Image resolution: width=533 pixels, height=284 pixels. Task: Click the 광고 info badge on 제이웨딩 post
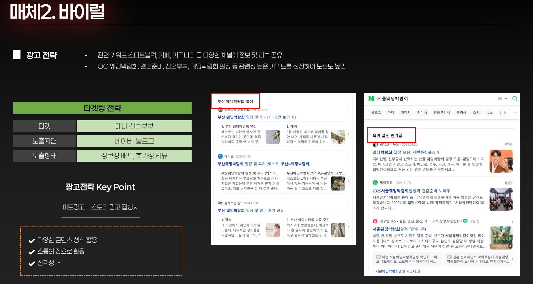pyautogui.click(x=508, y=183)
